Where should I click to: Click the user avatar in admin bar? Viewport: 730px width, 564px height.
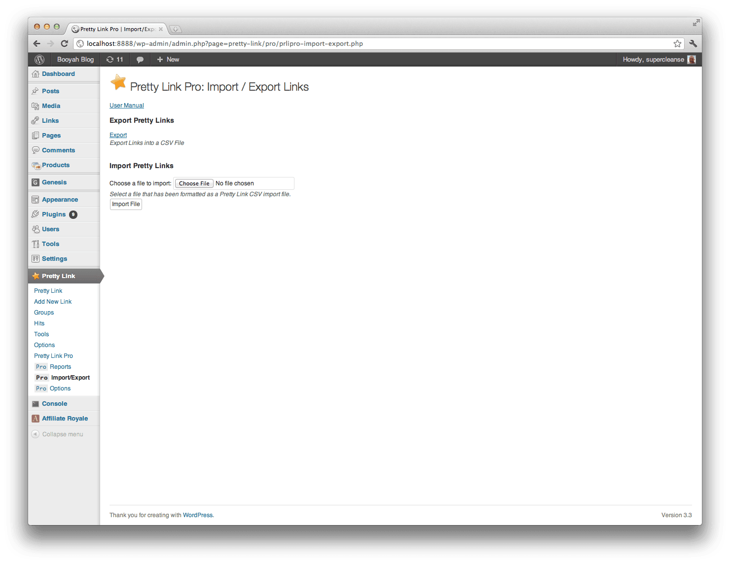tap(692, 60)
